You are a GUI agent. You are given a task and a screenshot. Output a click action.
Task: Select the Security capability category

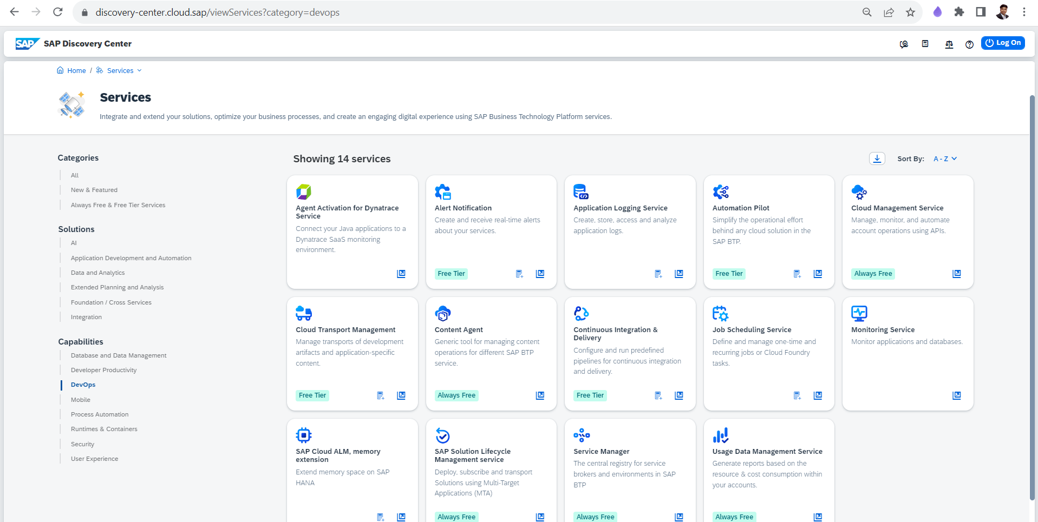tap(82, 444)
